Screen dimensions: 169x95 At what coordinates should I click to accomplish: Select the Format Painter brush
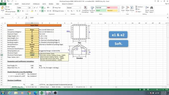6,12
